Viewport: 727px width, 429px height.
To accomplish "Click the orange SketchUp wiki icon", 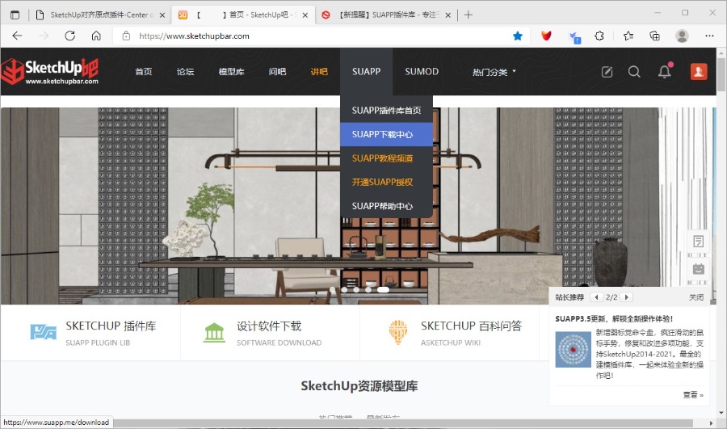I will click(397, 333).
